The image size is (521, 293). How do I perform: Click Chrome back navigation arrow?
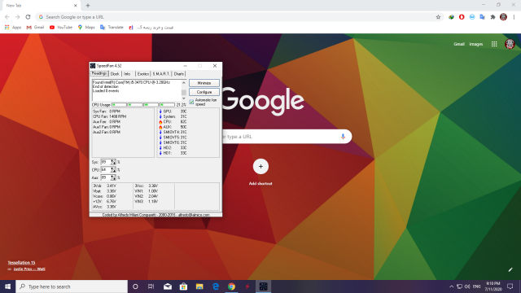point(7,17)
